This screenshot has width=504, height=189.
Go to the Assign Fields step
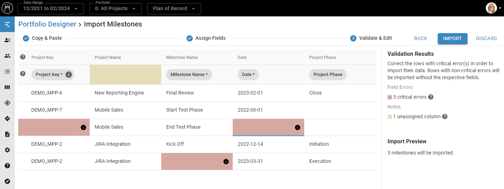[x=206, y=38]
